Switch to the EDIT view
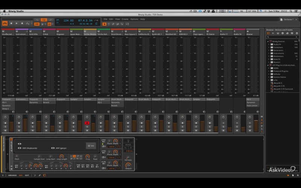 tap(27, 175)
